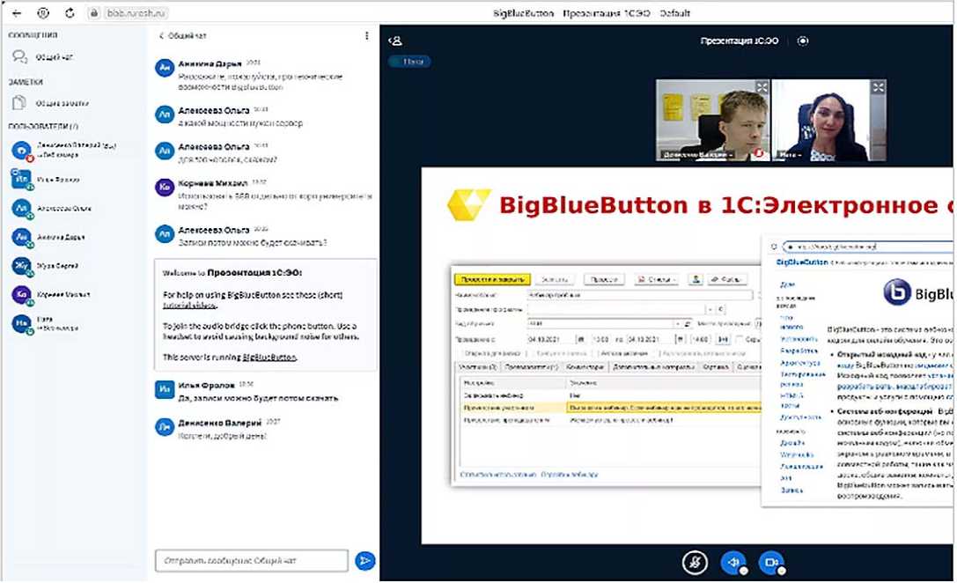This screenshot has height=583, width=957.
Task: Send the chat message with arrow button
Action: pyautogui.click(x=364, y=561)
